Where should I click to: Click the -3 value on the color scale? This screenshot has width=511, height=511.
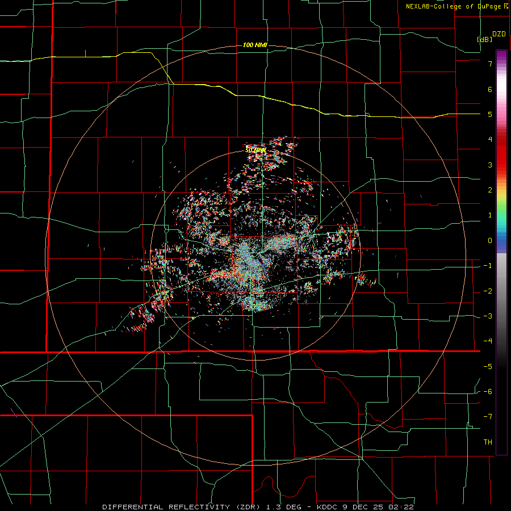coord(488,316)
